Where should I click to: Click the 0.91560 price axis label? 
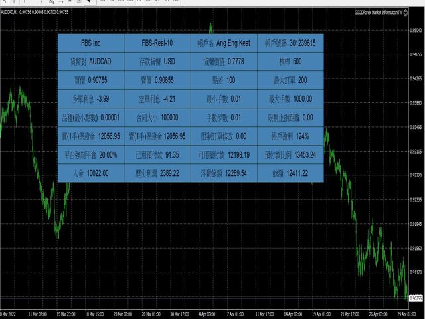pos(416,248)
